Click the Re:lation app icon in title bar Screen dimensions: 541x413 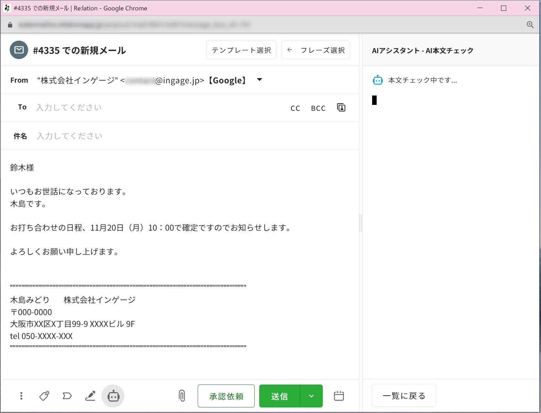(x=7, y=8)
